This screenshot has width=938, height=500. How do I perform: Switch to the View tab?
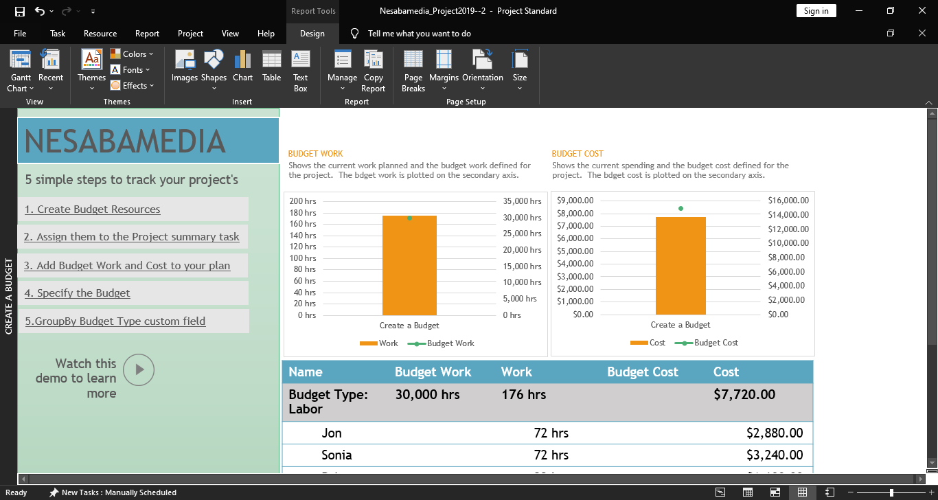230,34
